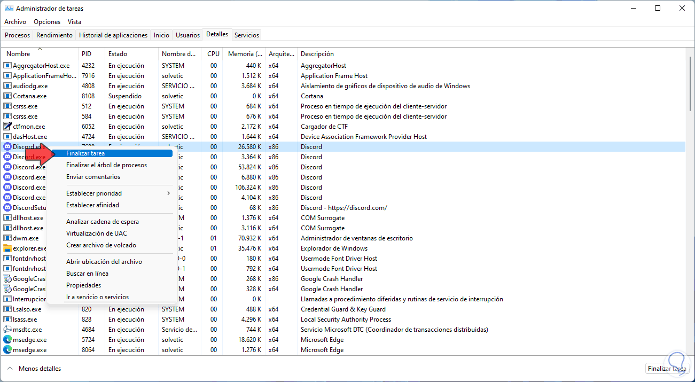
Task: Open the Vista menu
Action: 74,22
